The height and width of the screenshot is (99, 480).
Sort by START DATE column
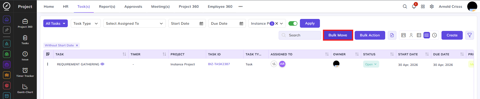pos(427,54)
